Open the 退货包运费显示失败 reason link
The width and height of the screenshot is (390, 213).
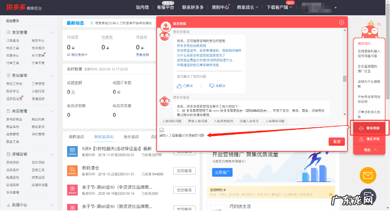[204, 60]
